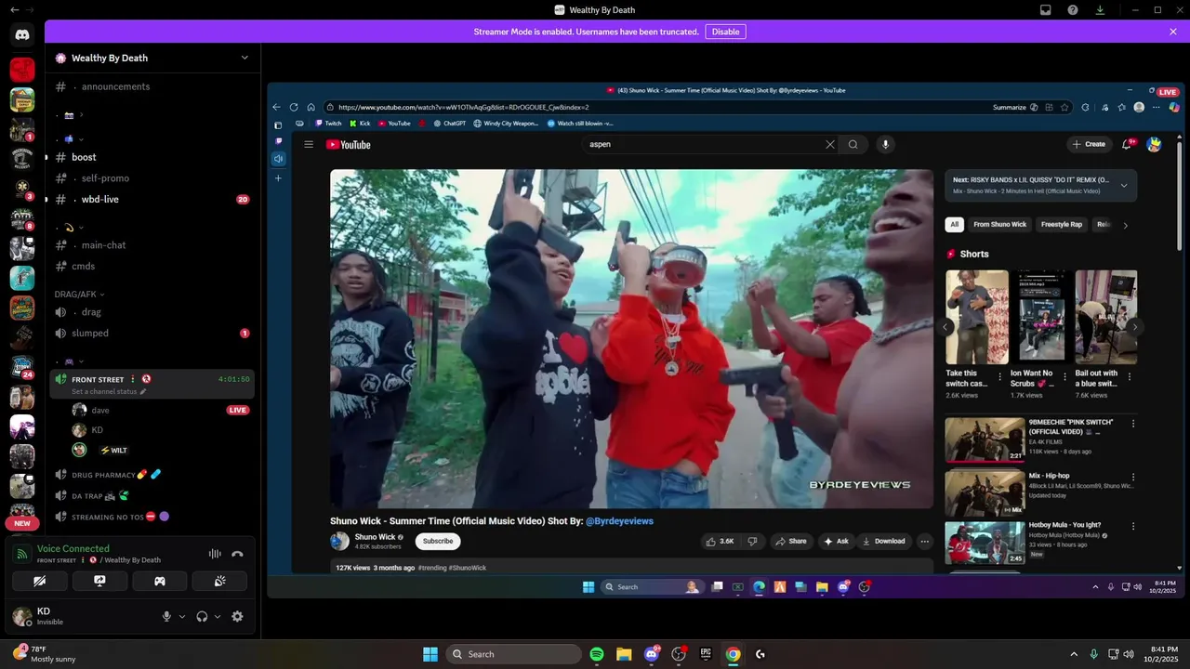1190x669 pixels.
Task: Toggle noise suppression waveform icon
Action: [215, 554]
